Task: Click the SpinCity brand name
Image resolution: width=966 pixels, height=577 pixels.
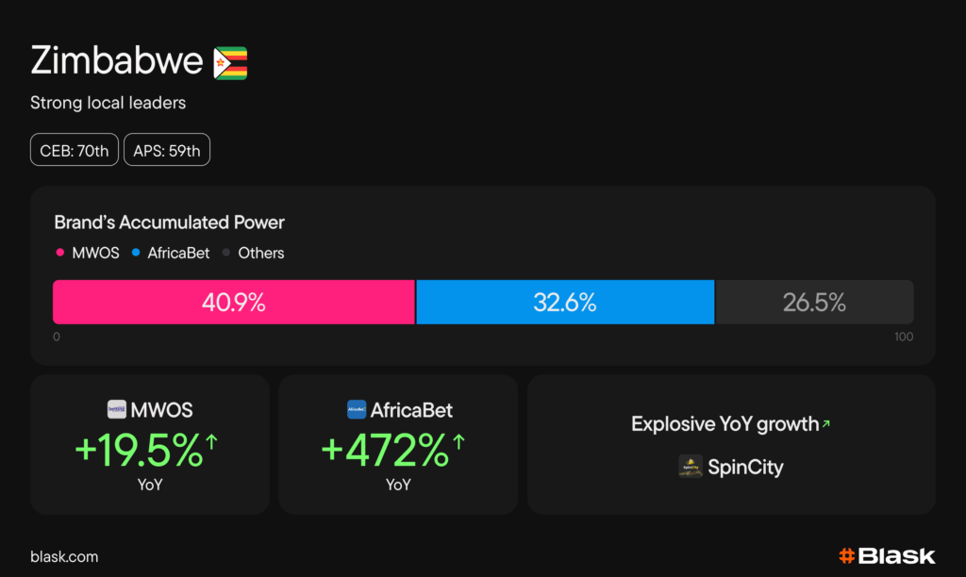Action: pos(745,467)
